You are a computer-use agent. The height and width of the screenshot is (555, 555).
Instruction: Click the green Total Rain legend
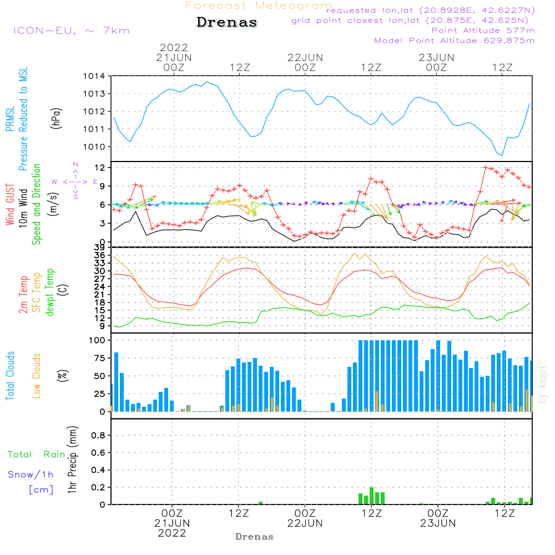click(37, 454)
